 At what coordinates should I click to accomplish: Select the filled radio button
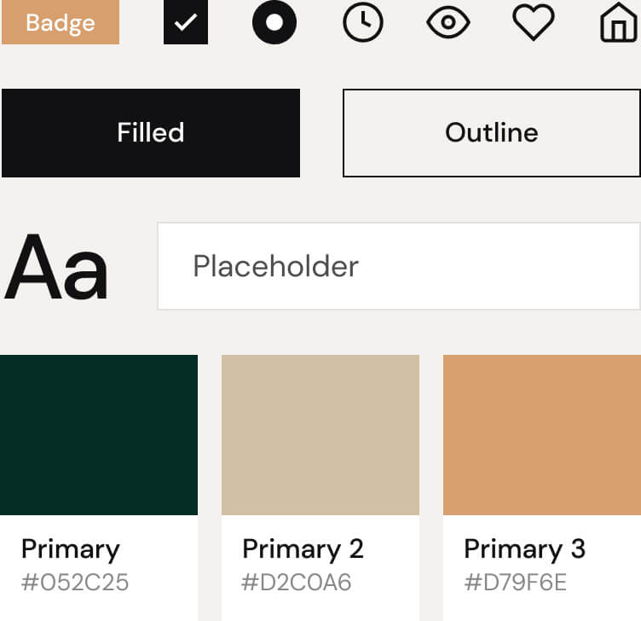(274, 23)
